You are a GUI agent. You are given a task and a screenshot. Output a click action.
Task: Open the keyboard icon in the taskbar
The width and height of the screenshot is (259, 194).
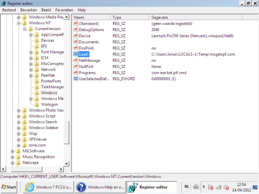[x=196, y=187]
